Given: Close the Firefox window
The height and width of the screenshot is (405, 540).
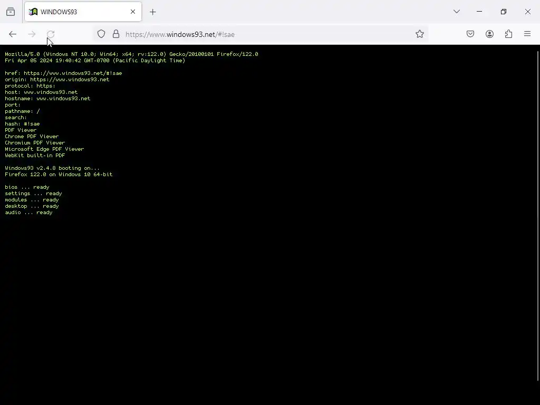Looking at the screenshot, I should click(x=527, y=12).
